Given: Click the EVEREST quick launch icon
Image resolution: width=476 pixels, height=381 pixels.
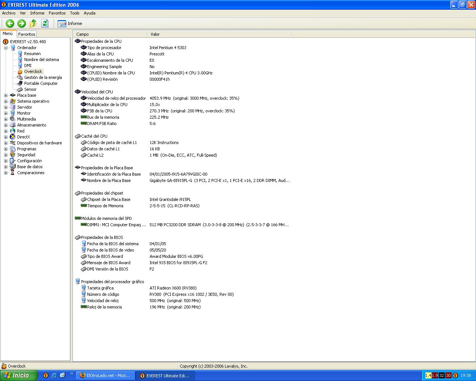Looking at the screenshot, I should point(46,375).
